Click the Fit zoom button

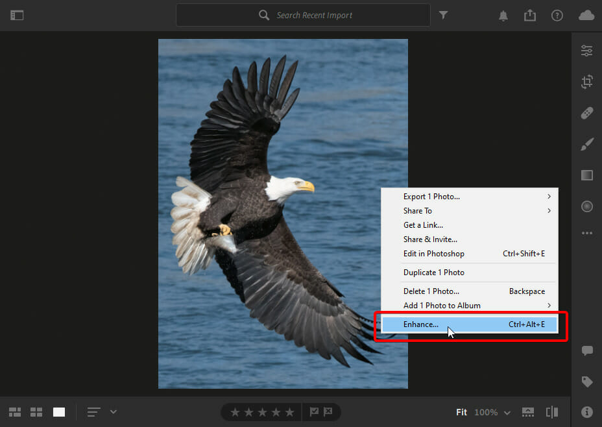coord(461,412)
